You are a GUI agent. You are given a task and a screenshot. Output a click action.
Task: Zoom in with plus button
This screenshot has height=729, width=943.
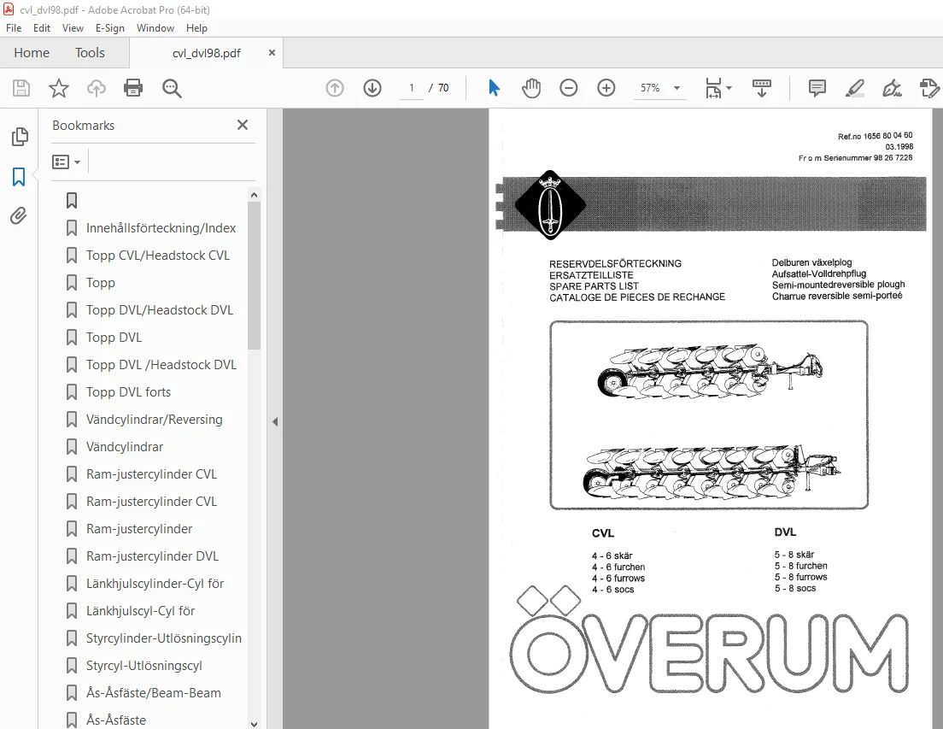pos(606,88)
